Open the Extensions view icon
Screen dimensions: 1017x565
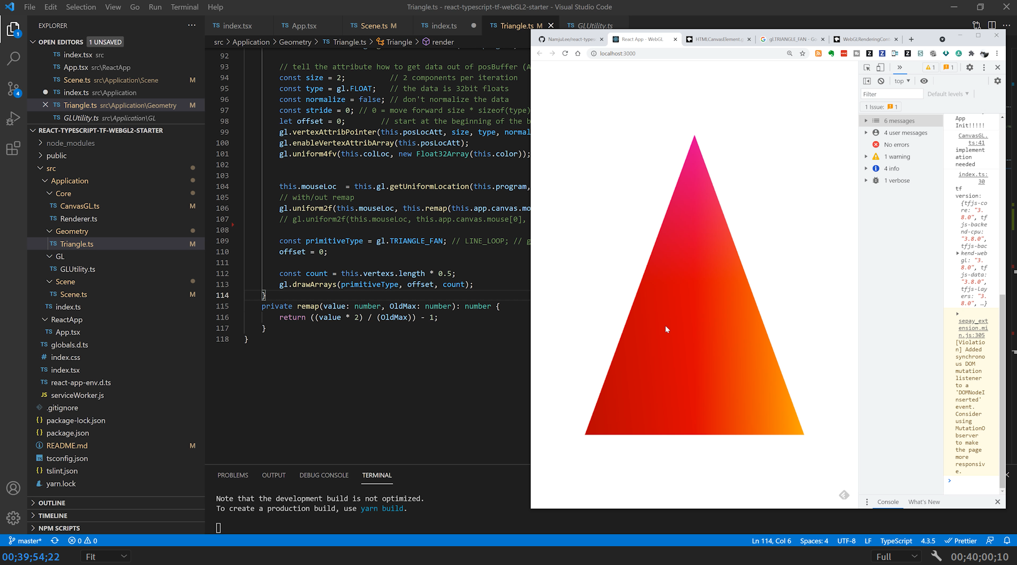[x=14, y=148]
